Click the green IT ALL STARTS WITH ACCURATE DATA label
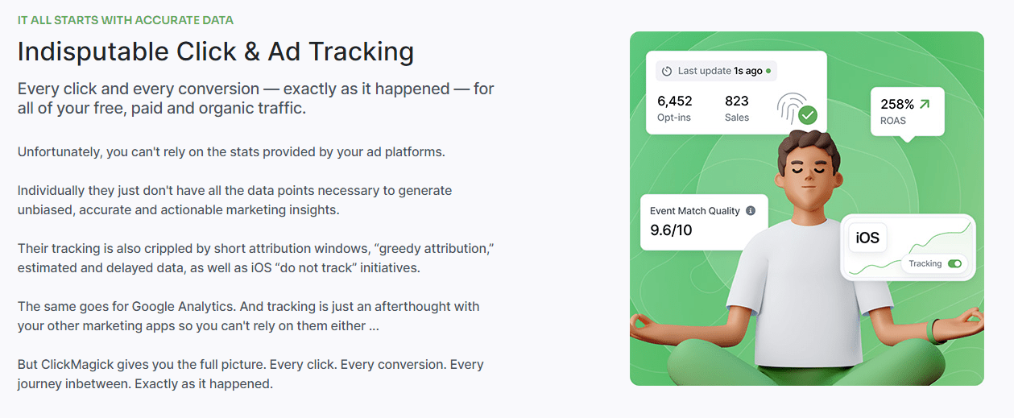 coord(126,20)
